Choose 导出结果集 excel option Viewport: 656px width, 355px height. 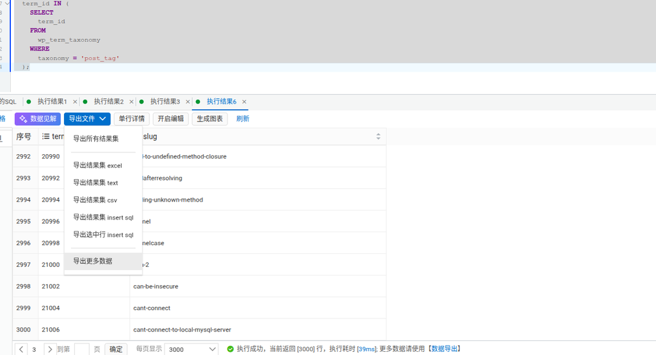pos(103,166)
